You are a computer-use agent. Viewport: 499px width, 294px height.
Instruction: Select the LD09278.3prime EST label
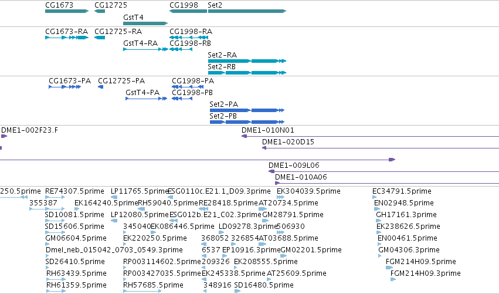tap(248, 227)
